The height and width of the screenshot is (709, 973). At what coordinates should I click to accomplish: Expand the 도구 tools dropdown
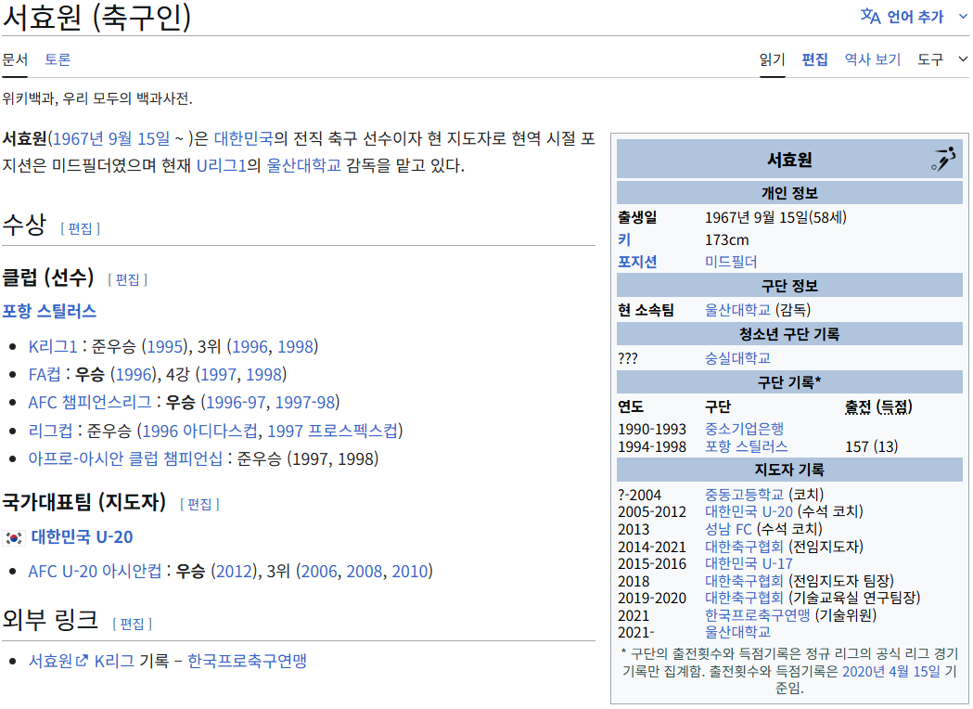tap(942, 59)
